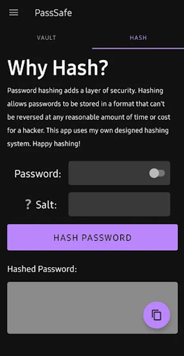Switch to the VAULT tab

pyautogui.click(x=46, y=38)
